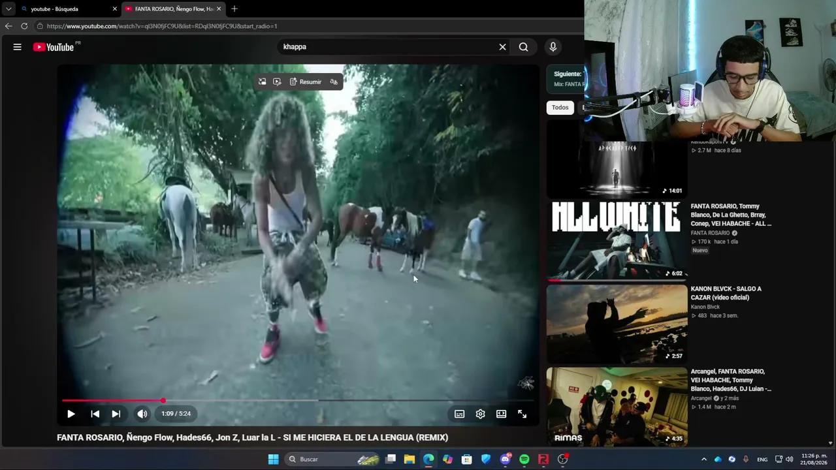Open "KANON BLVCK - SALGO A CAZAR" title
This screenshot has height=470, width=836.
(726, 293)
